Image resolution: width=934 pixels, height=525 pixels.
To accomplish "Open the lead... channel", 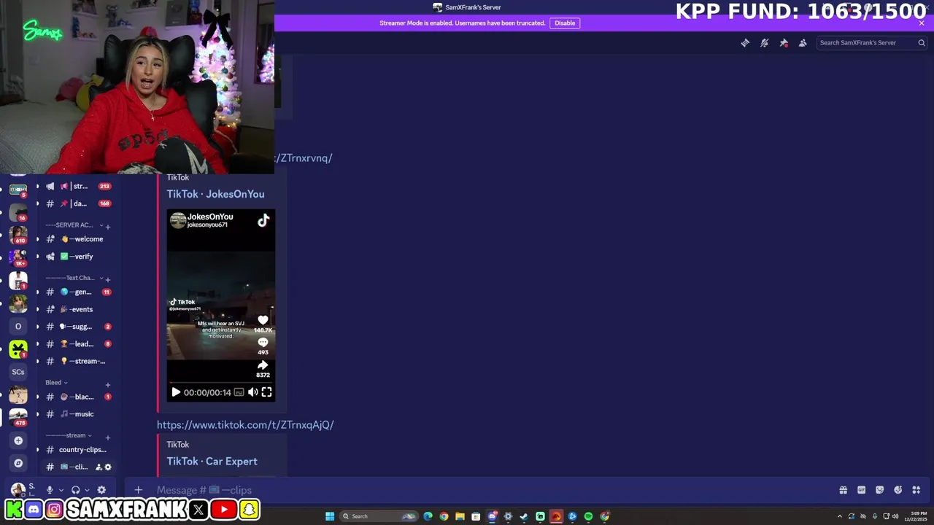I will [x=77, y=344].
